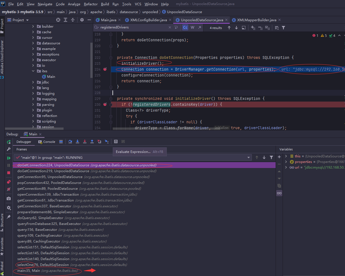This screenshot has width=345, height=276.
Task: Click the Force Step Into red icon
Action: coord(85,142)
